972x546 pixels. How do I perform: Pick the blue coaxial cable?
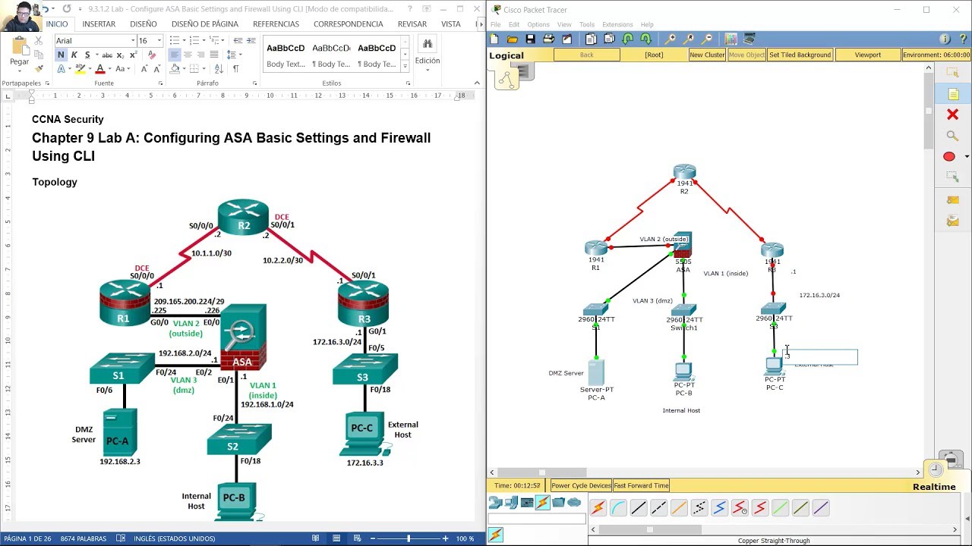[x=719, y=508]
